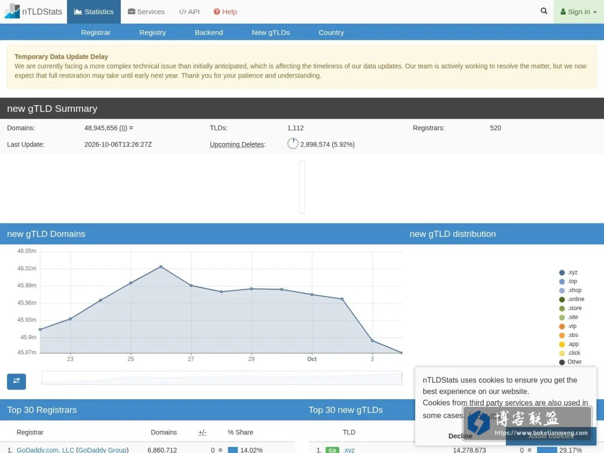Image resolution: width=604 pixels, height=453 pixels.
Task: Toggle .top legend entry
Action: (x=568, y=281)
